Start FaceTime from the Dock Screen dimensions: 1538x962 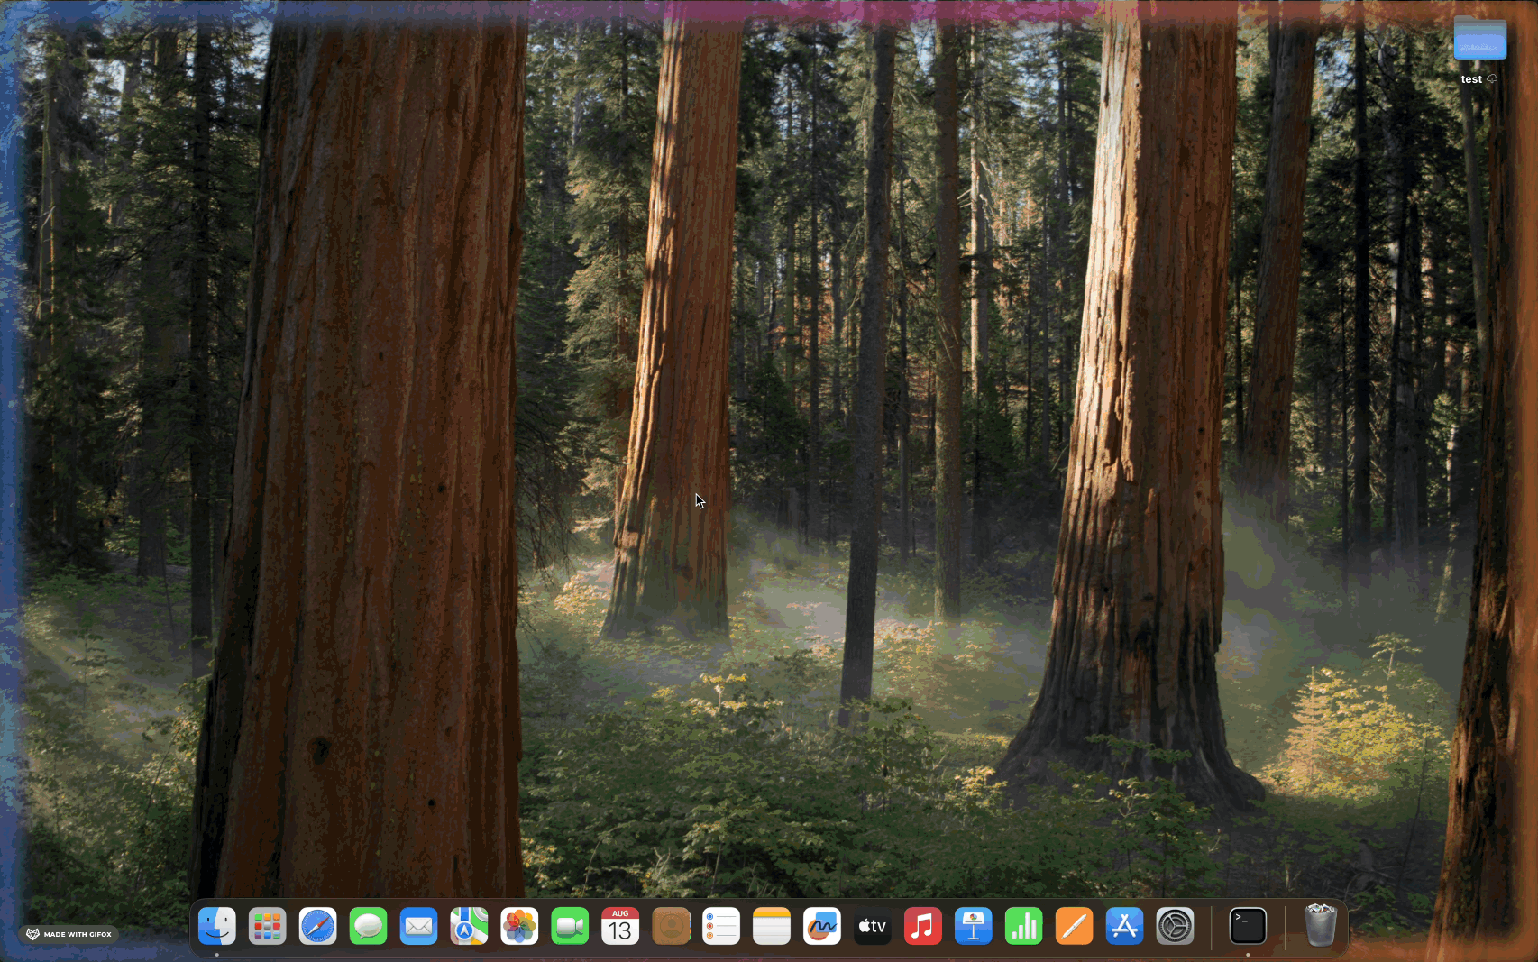tap(570, 926)
